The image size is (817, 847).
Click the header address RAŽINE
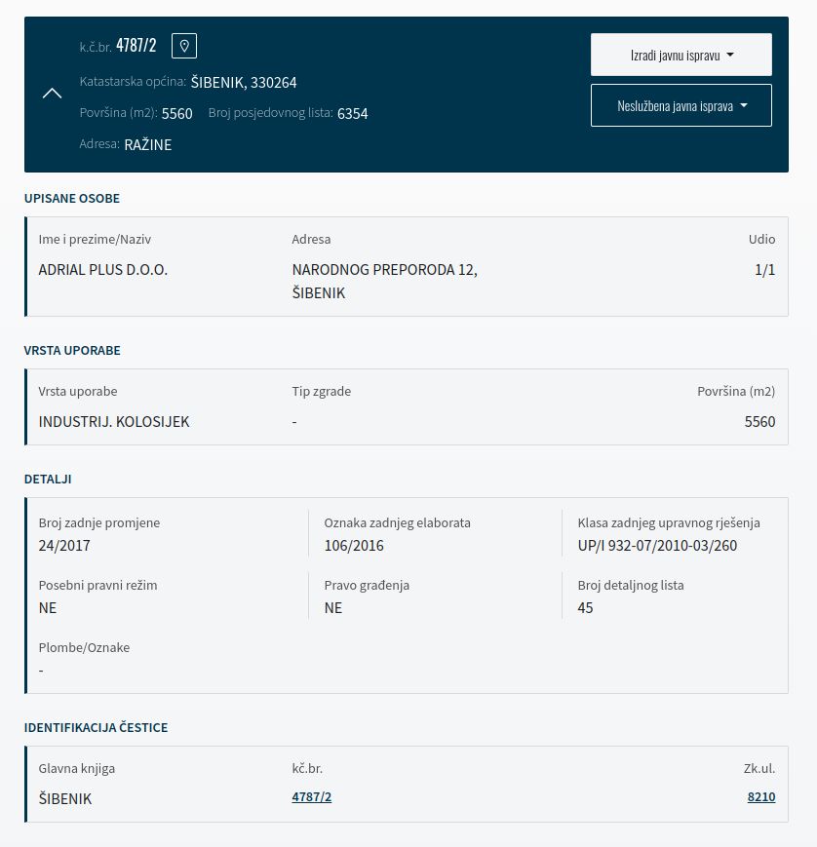(x=147, y=145)
